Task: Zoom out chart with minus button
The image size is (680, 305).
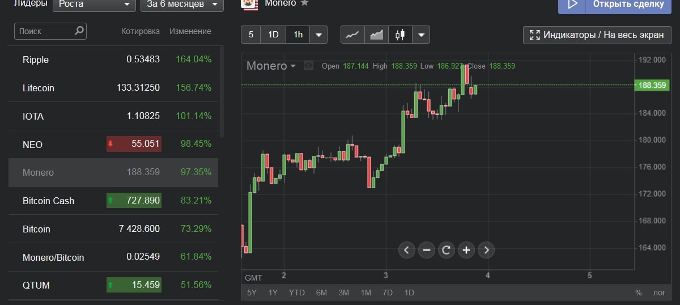Action: tap(427, 249)
